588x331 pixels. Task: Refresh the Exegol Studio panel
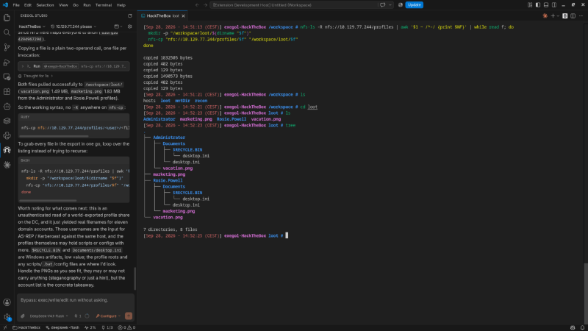tap(130, 15)
